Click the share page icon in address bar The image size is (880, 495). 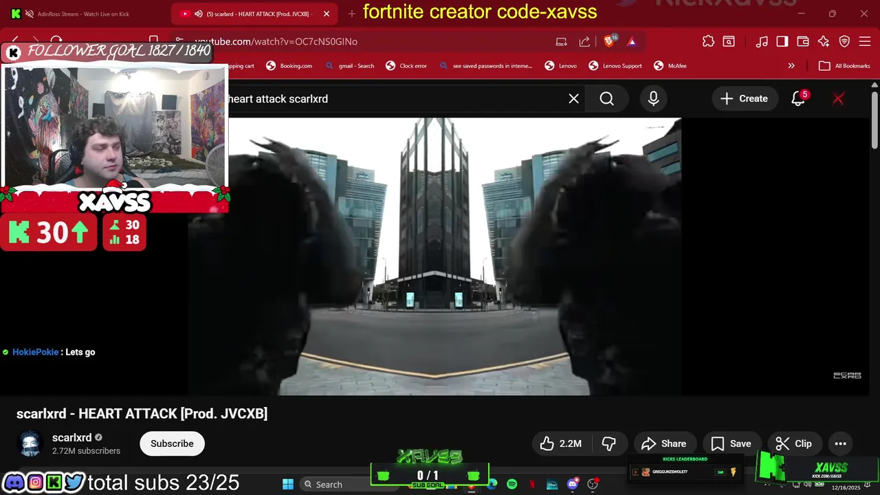584,42
